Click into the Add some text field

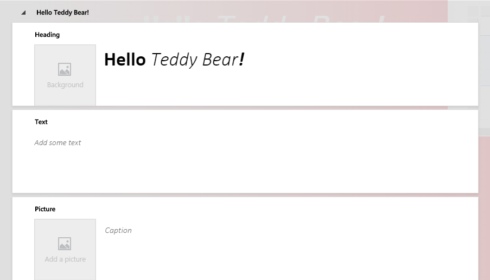[58, 142]
